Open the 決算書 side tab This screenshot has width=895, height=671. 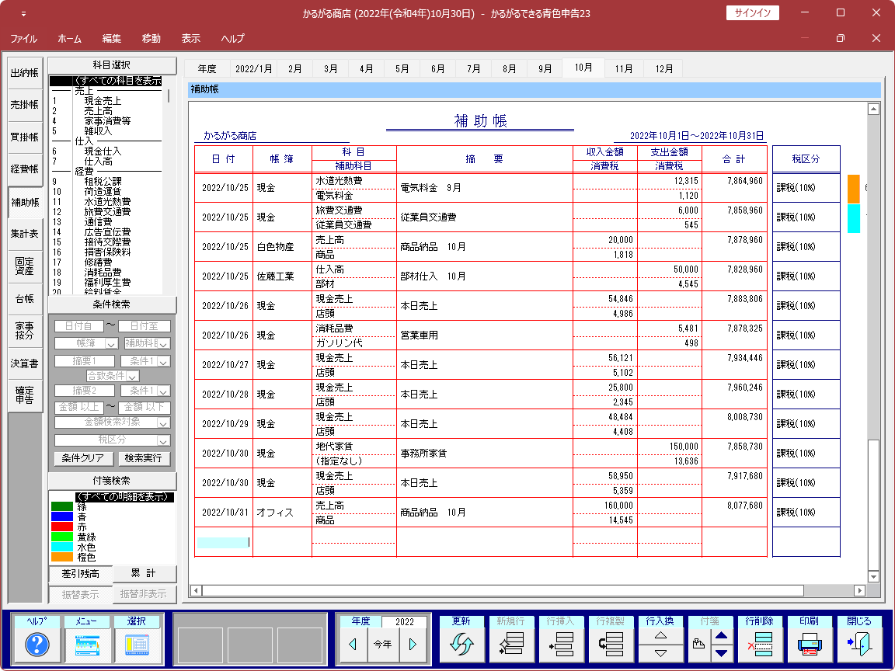pyautogui.click(x=25, y=364)
